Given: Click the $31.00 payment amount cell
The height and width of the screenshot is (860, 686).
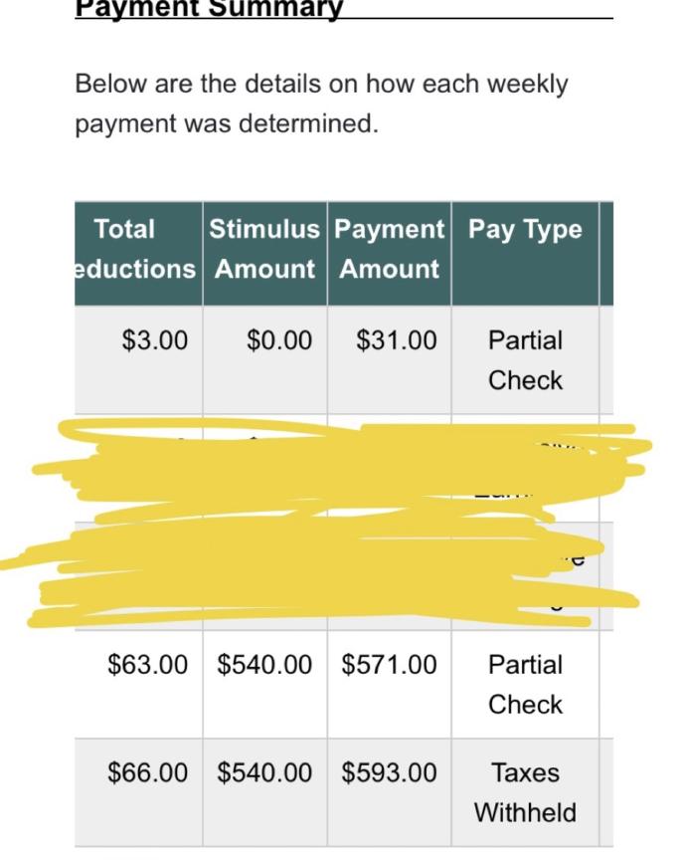Looking at the screenshot, I should (390, 359).
